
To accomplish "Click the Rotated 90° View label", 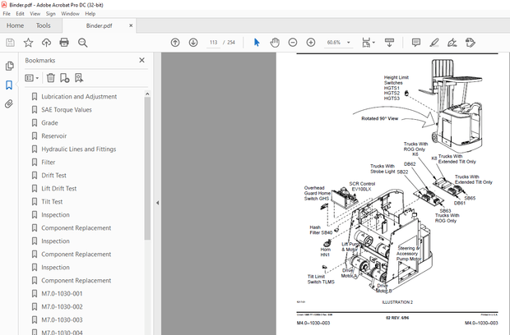I will pyautogui.click(x=379, y=118).
